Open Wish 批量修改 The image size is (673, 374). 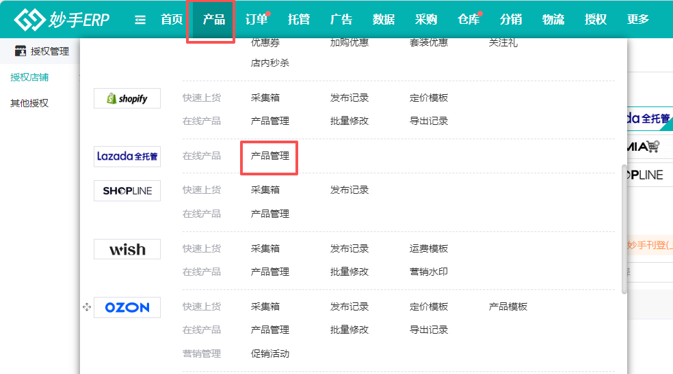coord(349,272)
